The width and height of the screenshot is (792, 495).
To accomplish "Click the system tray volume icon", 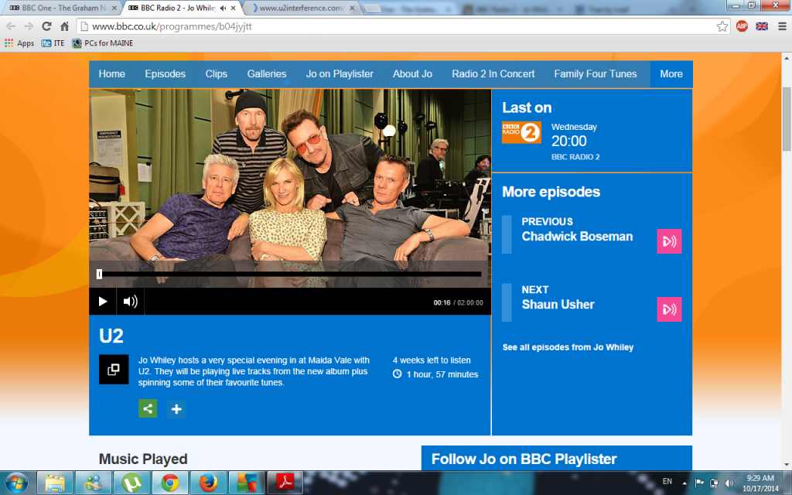I will click(729, 483).
